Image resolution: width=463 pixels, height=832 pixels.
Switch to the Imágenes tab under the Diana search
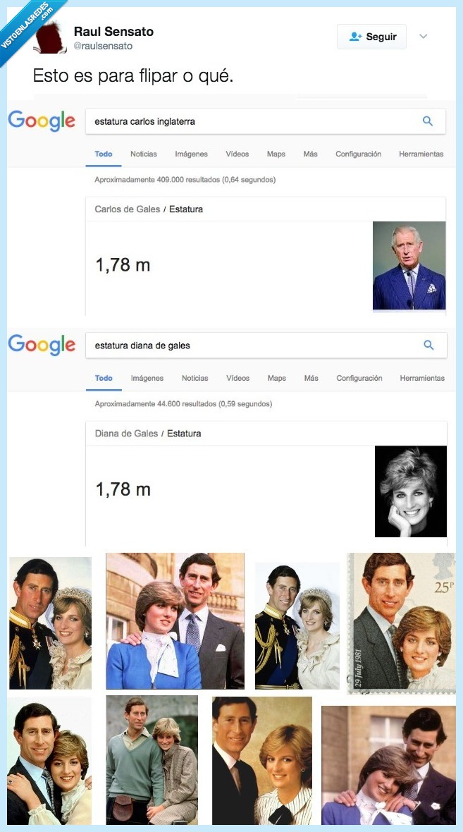point(147,378)
